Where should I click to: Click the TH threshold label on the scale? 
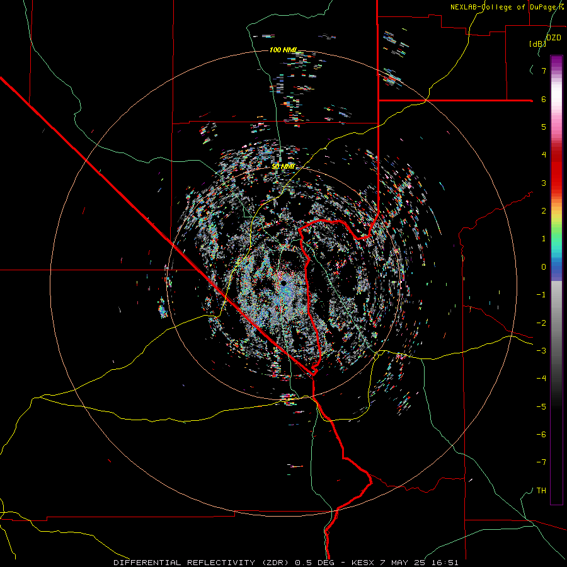pos(541,491)
